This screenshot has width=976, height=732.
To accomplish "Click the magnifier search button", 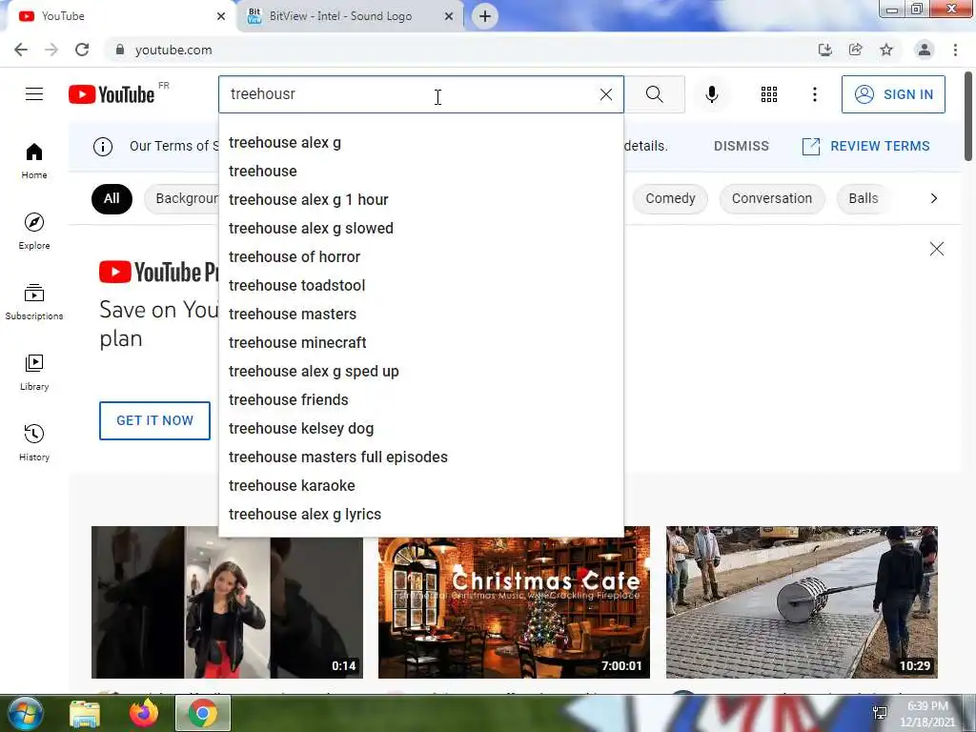I will tap(654, 94).
